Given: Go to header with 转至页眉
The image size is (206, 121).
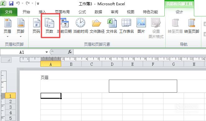Looking at the screenshot, I should click(175, 26).
